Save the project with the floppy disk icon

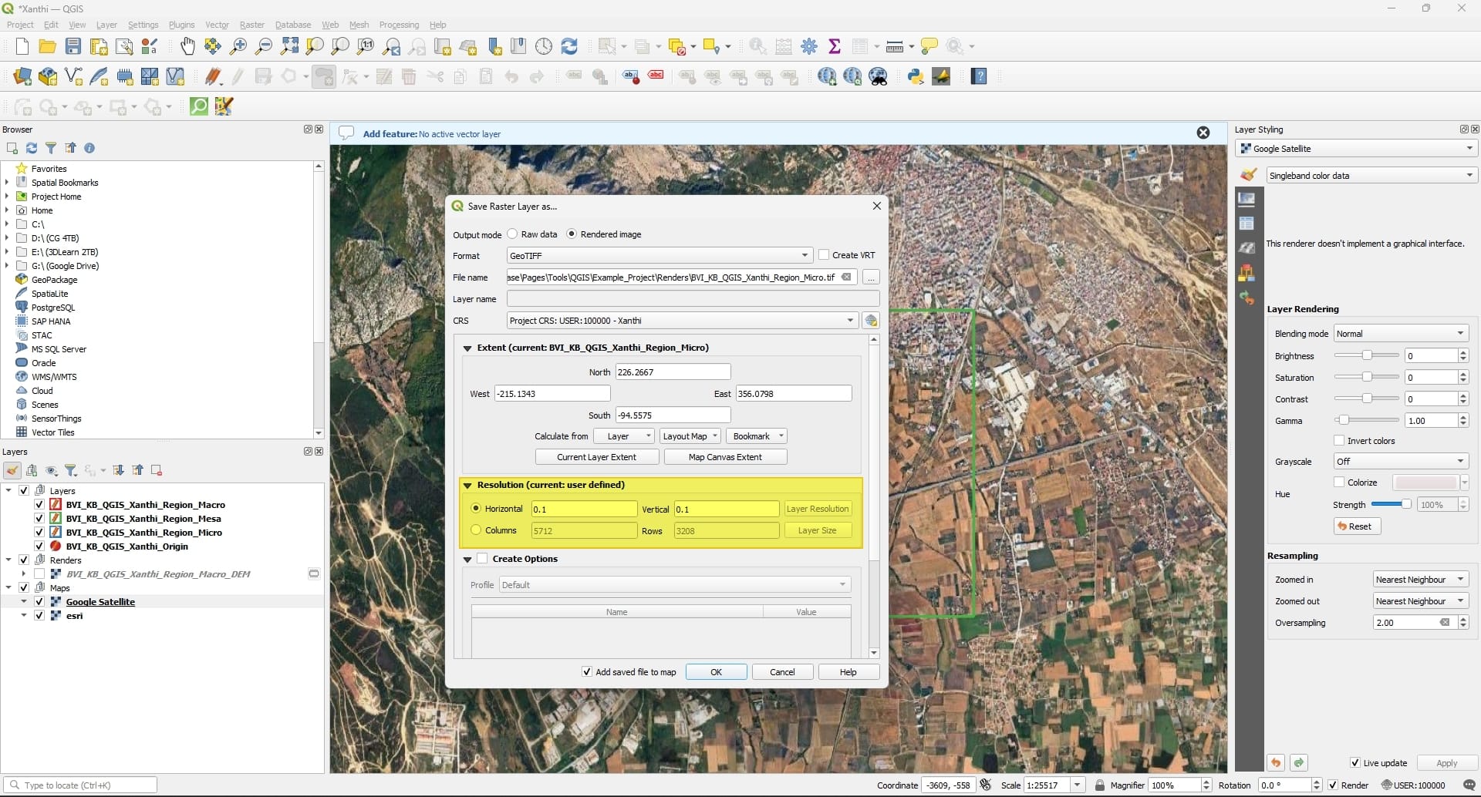click(73, 46)
